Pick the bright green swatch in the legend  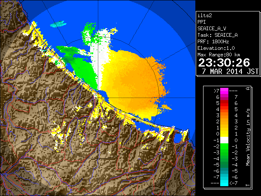click(x=224, y=147)
